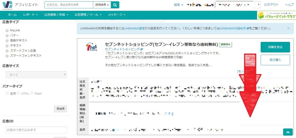Click the バナータイプ heading

tap(12, 86)
